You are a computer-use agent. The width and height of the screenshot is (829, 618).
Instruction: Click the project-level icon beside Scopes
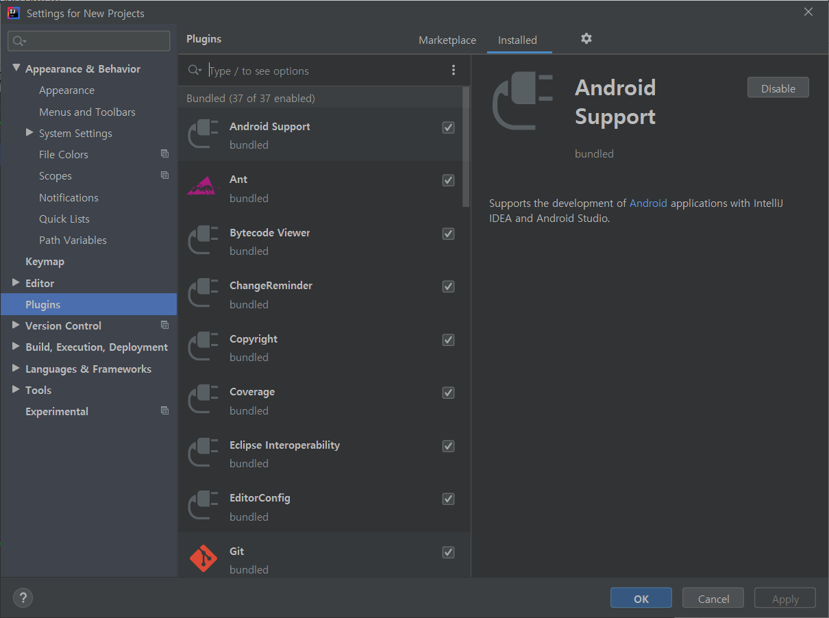coord(164,175)
